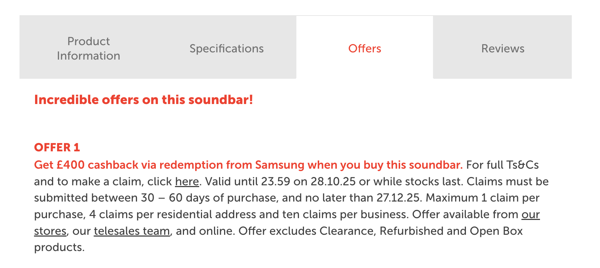Switch to the Specifications tab

(227, 48)
